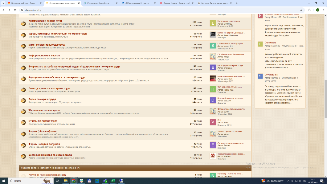Click the forum icon beside Формы нарядов-допусков
The image size is (327, 184).
click(x=23, y=145)
